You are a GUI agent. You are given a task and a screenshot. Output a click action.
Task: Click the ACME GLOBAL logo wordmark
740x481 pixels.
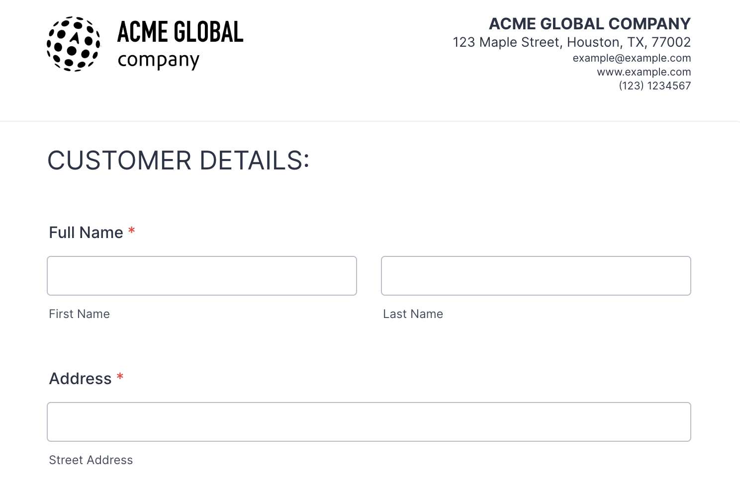pyautogui.click(x=180, y=32)
